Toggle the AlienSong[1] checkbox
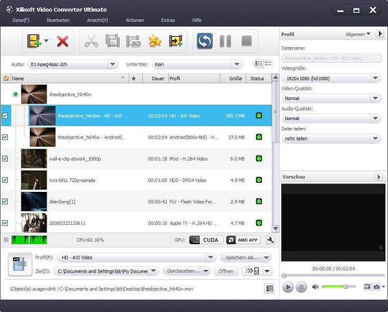Viewport: 388px width, 312px height. click(6, 202)
